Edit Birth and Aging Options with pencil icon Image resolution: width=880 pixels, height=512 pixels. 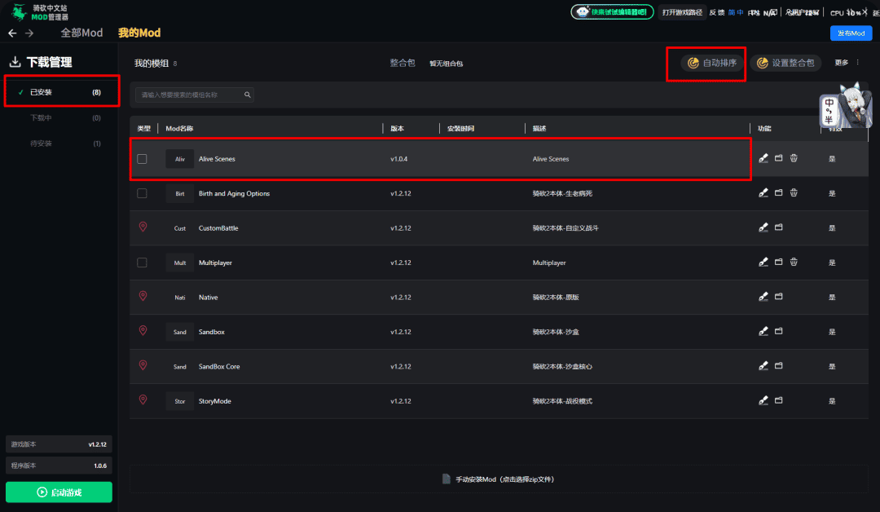point(763,193)
